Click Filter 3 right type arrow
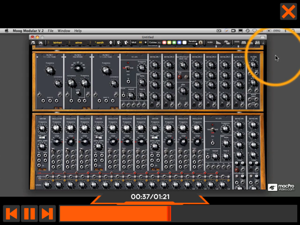The height and width of the screenshot is (225, 300). coord(118,57)
